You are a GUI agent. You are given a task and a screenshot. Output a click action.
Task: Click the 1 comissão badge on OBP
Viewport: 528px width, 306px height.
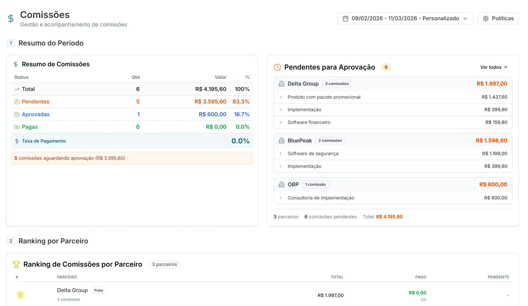click(x=315, y=185)
